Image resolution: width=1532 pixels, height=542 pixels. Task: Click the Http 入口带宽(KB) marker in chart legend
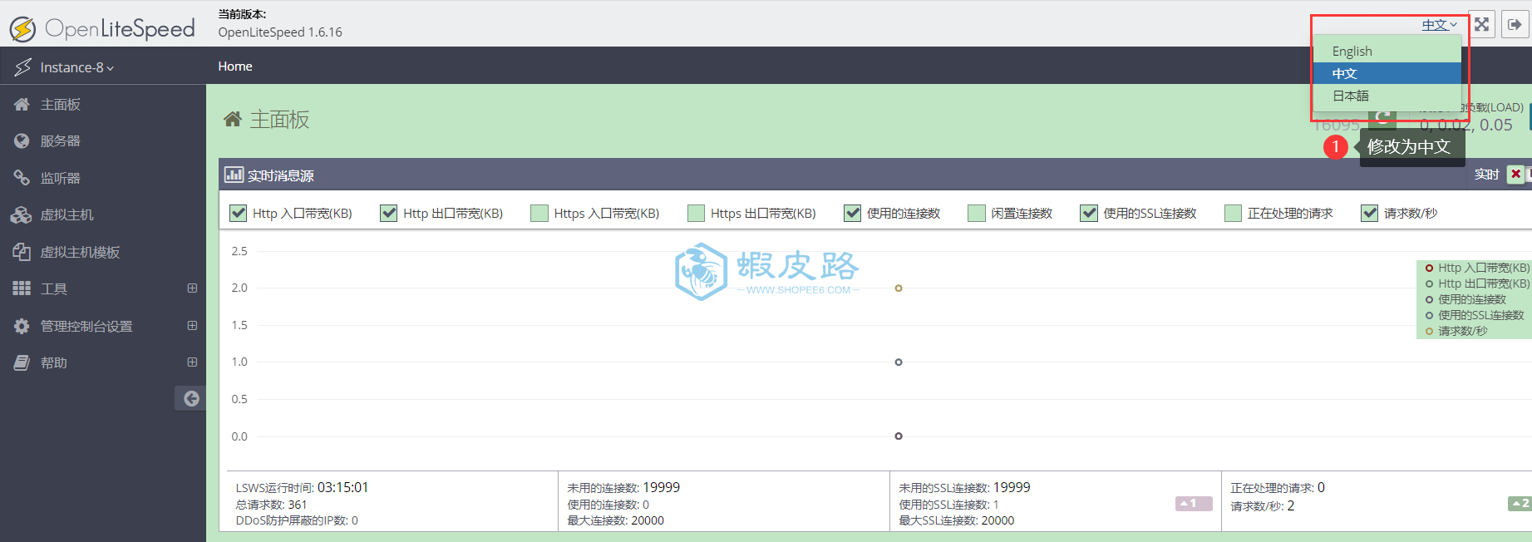(1429, 268)
